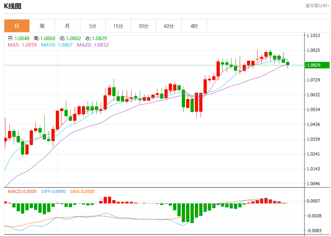Click the DEA:0.0000 indicator label
The image size is (331, 236).
click(x=83, y=191)
